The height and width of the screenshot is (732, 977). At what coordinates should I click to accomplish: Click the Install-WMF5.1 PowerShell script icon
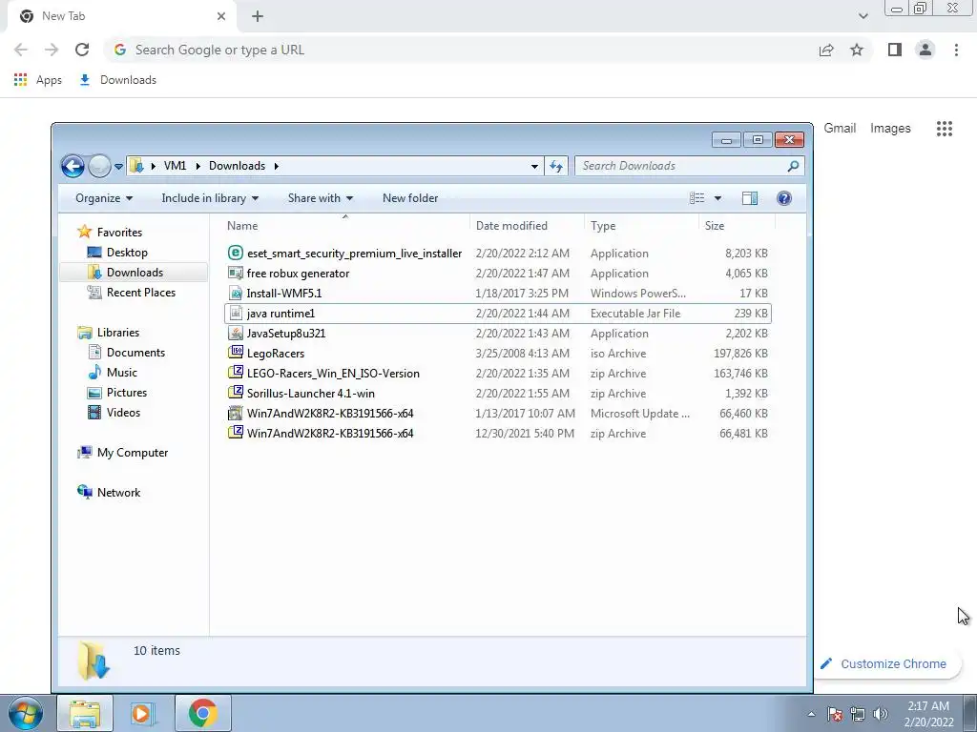[x=236, y=294]
